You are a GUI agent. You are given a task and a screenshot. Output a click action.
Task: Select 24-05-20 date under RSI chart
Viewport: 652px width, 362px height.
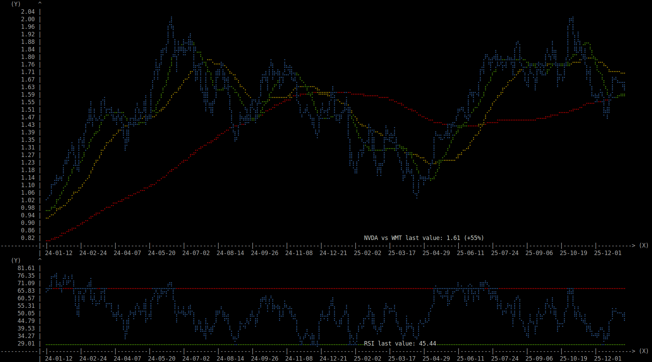coord(162,359)
